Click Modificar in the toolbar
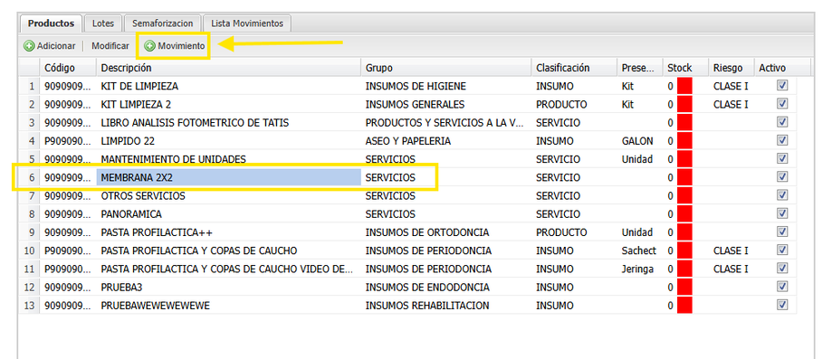Screen dimensions: 832x359 click(110, 46)
